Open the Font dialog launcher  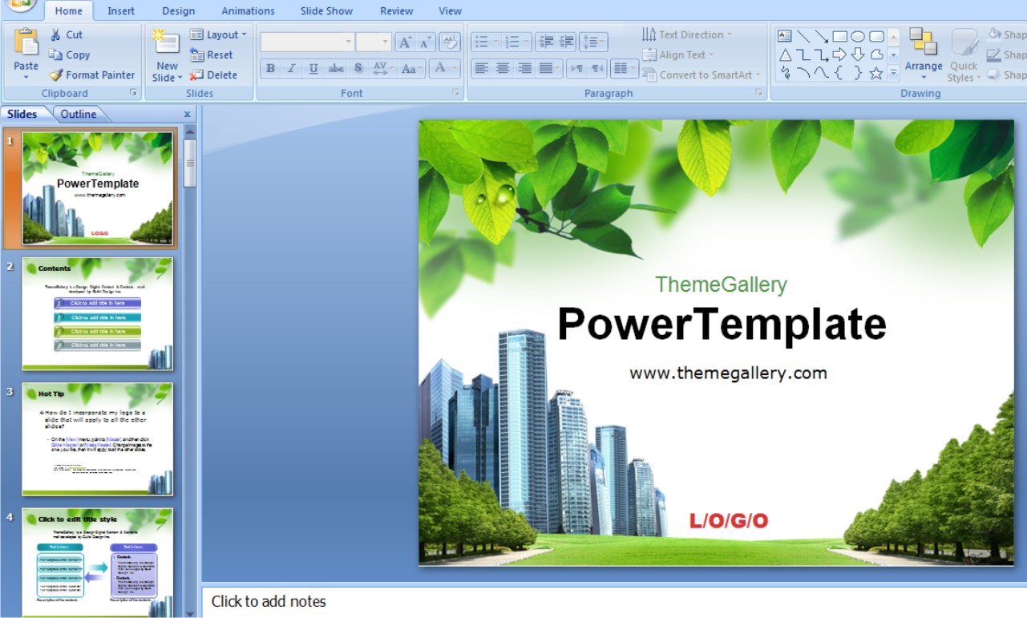(456, 93)
